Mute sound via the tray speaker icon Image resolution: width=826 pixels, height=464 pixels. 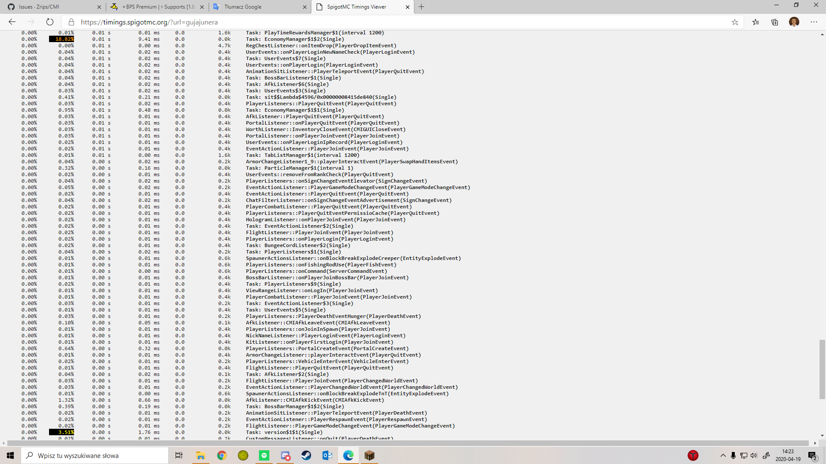click(x=753, y=455)
